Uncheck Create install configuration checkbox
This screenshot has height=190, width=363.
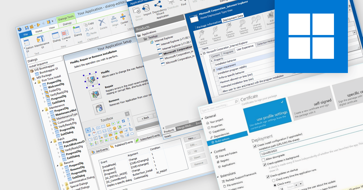click(x=254, y=146)
